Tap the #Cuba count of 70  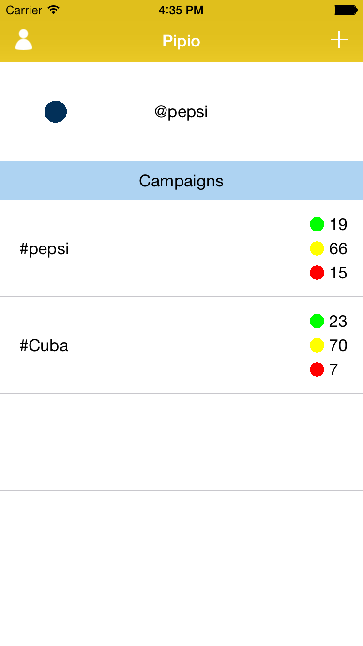tap(338, 346)
